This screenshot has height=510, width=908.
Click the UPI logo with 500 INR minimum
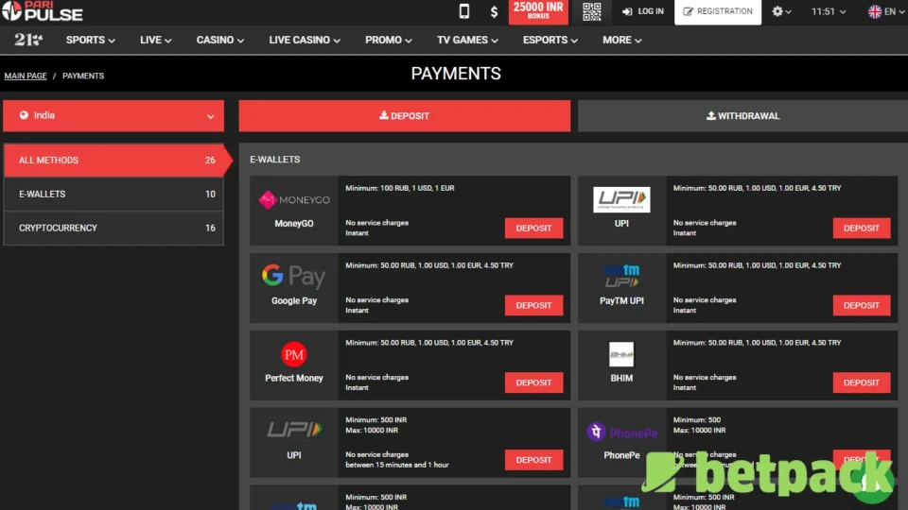pos(293,430)
